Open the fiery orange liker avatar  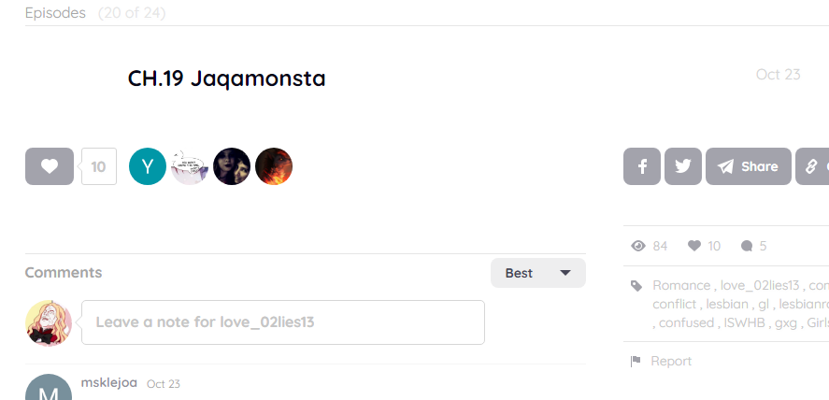[x=274, y=166]
